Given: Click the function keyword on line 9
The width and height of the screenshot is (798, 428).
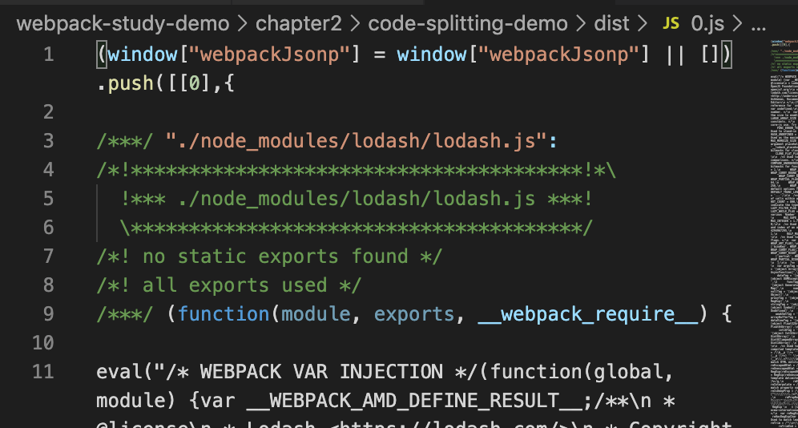Looking at the screenshot, I should (224, 314).
